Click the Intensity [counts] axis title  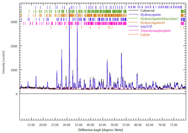click(3, 62)
